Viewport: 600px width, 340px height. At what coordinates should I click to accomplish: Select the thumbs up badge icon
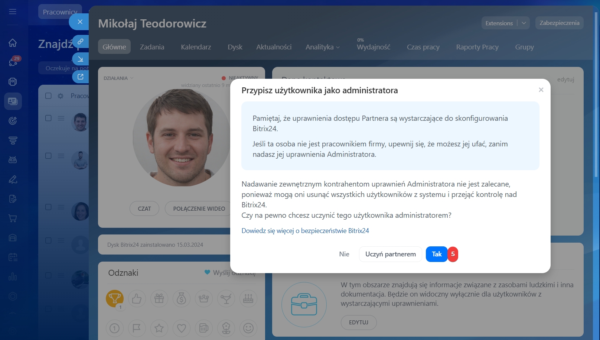tap(137, 298)
